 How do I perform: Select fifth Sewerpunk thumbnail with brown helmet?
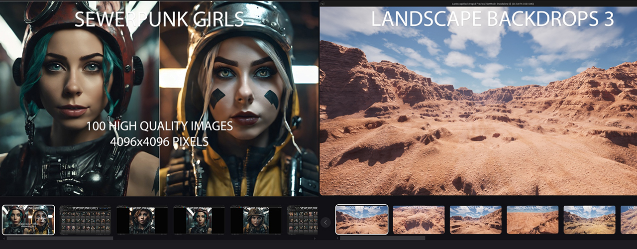256,220
